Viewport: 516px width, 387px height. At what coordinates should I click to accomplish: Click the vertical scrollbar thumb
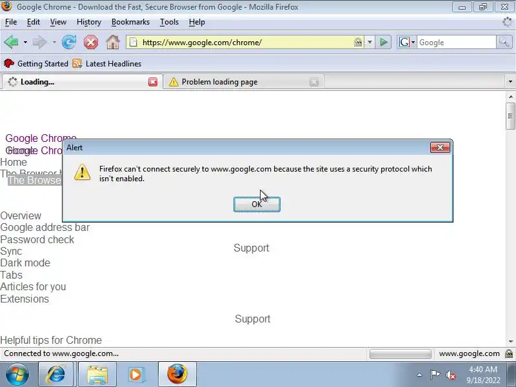click(x=510, y=116)
